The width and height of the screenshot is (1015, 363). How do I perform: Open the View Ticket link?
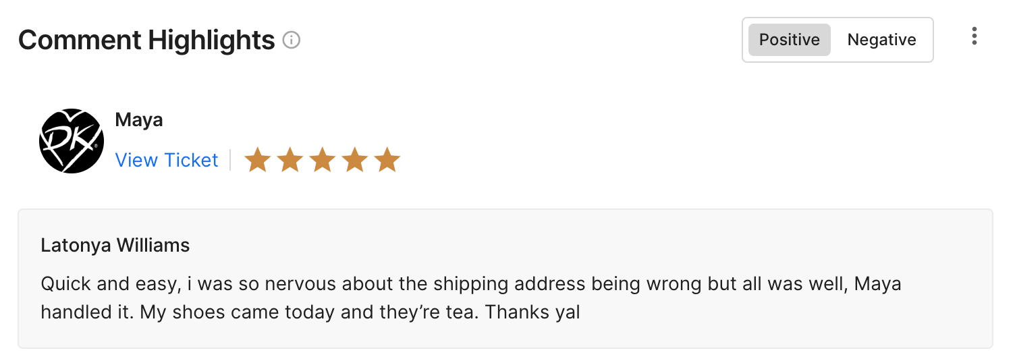[x=167, y=160]
